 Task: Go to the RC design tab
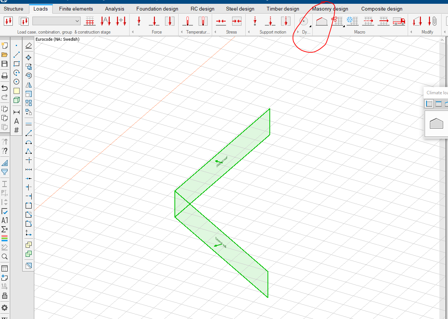tap(202, 9)
